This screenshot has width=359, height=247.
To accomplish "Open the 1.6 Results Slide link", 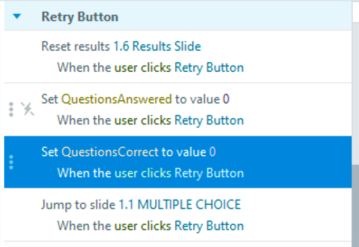I will (x=157, y=46).
